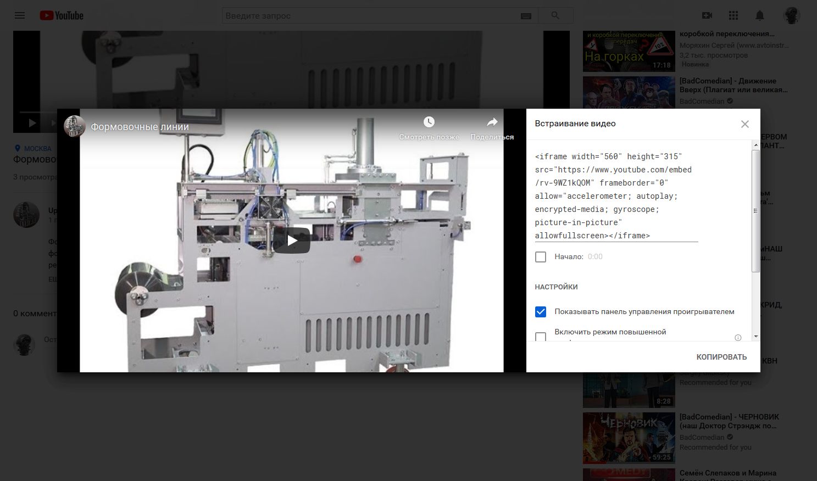Open the "ЧЕРНОВИК" video thumbnail
The width and height of the screenshot is (817, 481).
629,438
